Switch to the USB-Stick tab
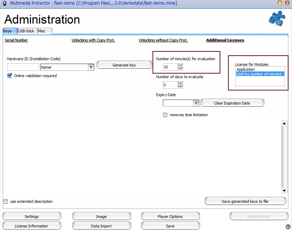Screen dimensions: 292x231 click(x=27, y=31)
